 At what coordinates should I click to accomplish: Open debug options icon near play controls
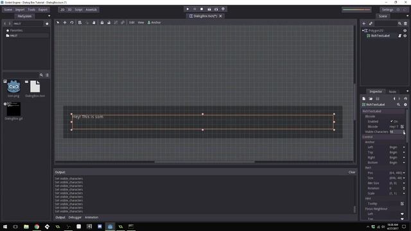coord(223,9)
